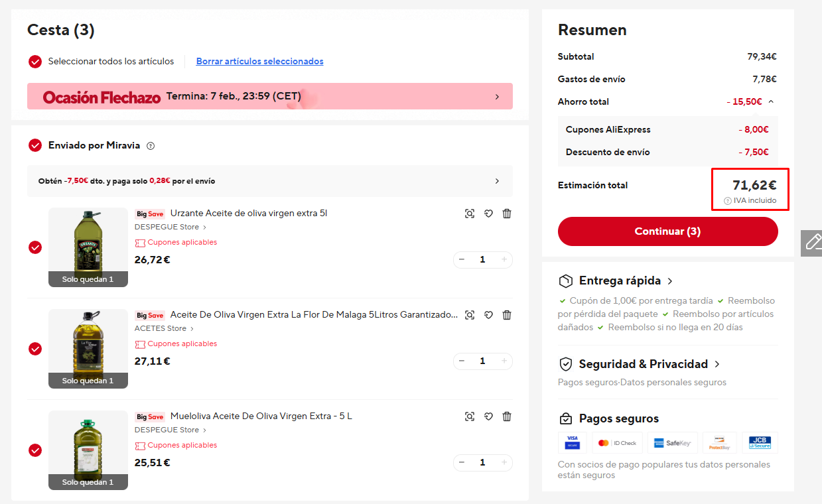Click the Subtotal amount 79,34€
Viewport: 822px width, 504px height.
click(x=762, y=57)
